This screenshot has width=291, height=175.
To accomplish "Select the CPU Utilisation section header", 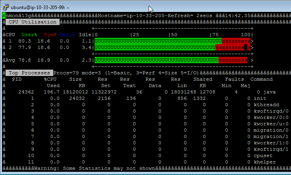I will [x=33, y=22].
